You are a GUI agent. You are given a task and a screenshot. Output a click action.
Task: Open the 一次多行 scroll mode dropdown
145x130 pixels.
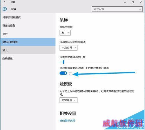68,48
